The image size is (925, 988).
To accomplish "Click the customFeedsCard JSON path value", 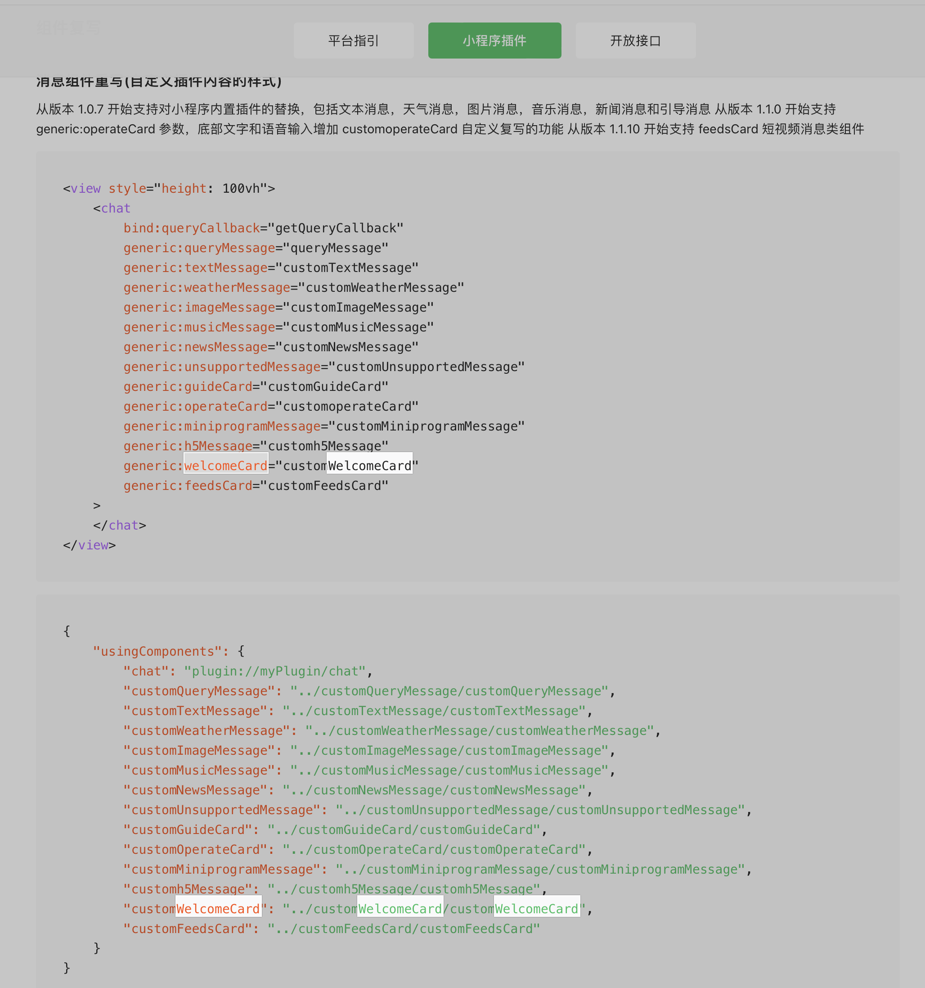I will [x=403, y=929].
